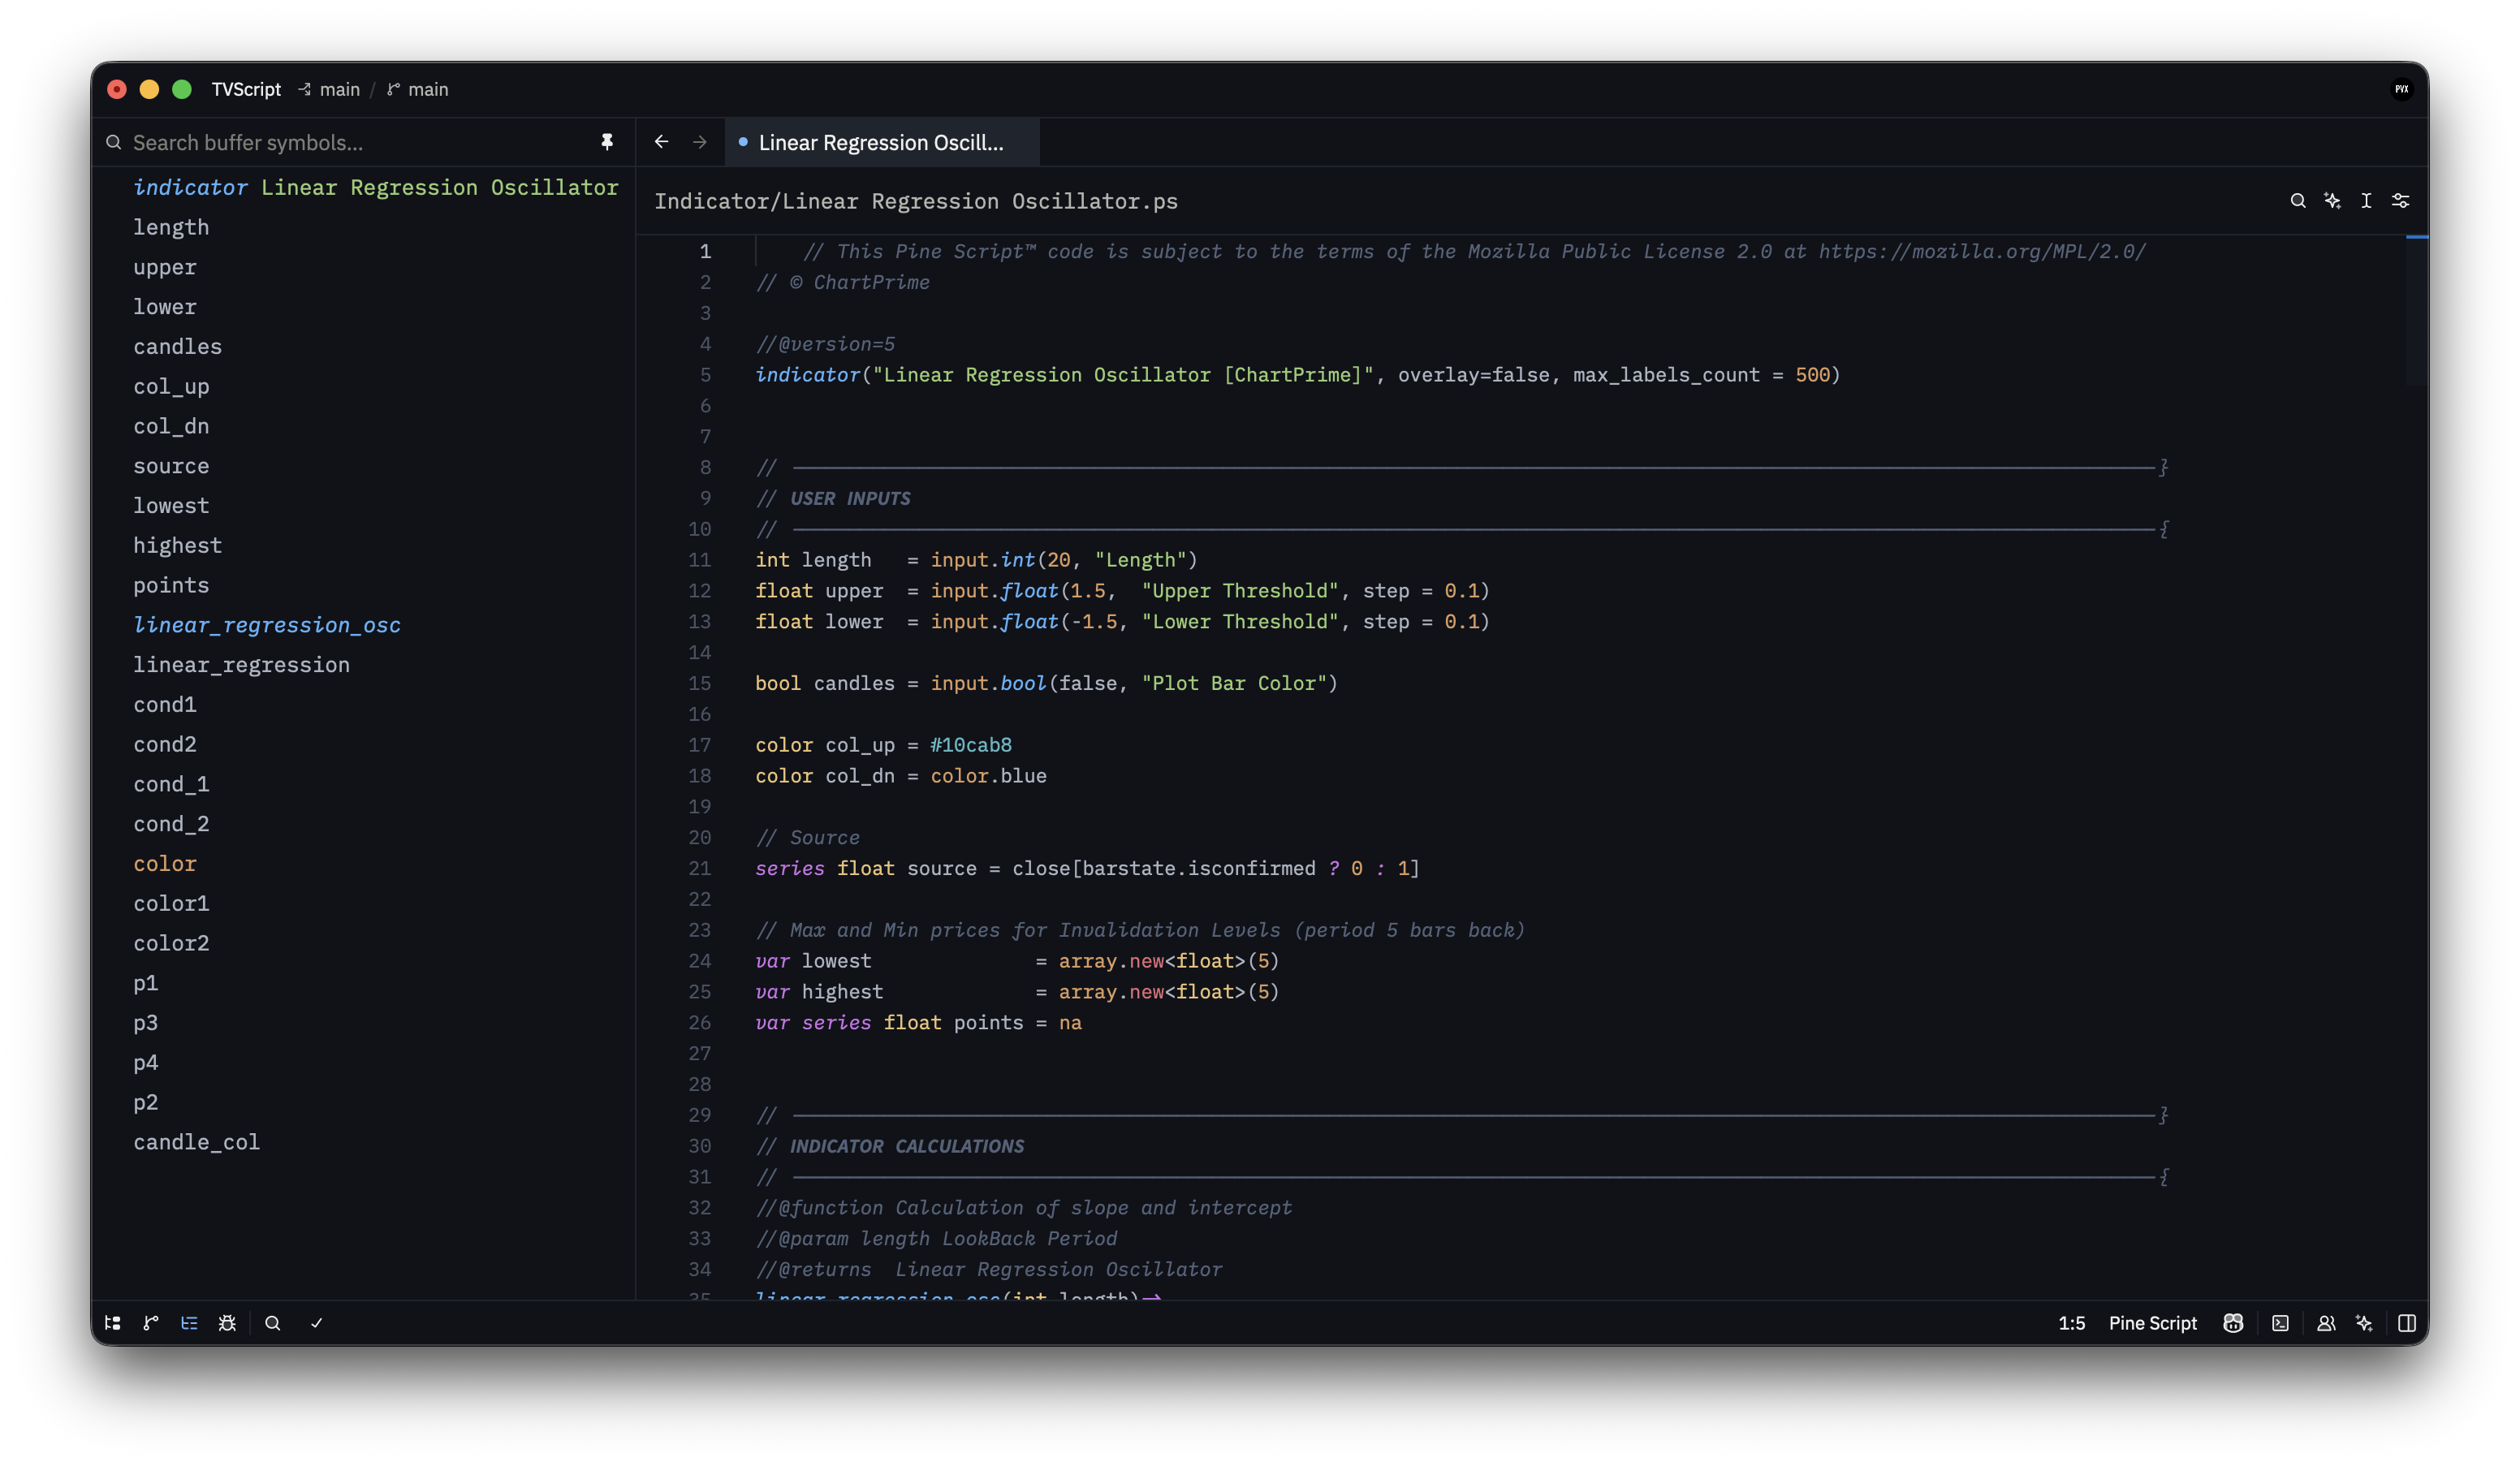The width and height of the screenshot is (2520, 1466).
Task: Open buffer search in editor toolbar
Action: point(2298,201)
